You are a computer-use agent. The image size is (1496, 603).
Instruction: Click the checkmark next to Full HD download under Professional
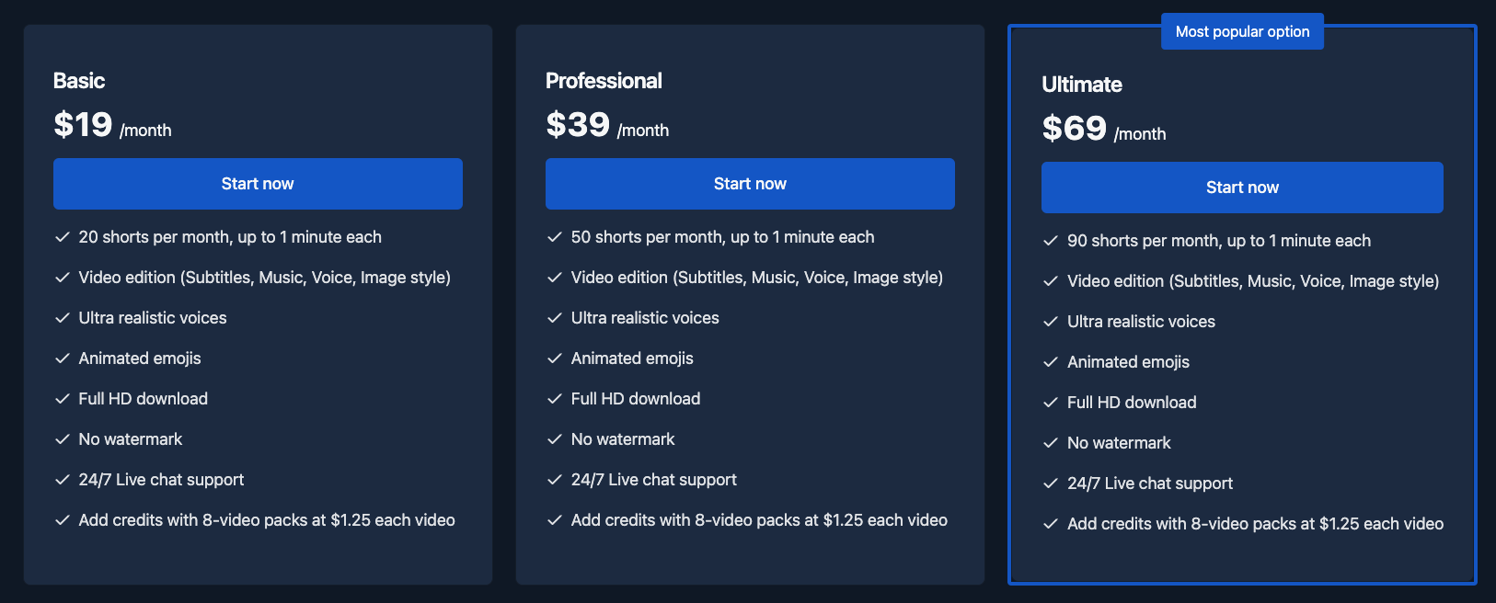point(556,398)
